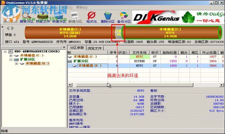Click the 已用簇数 value 16617

[x=140, y=107]
